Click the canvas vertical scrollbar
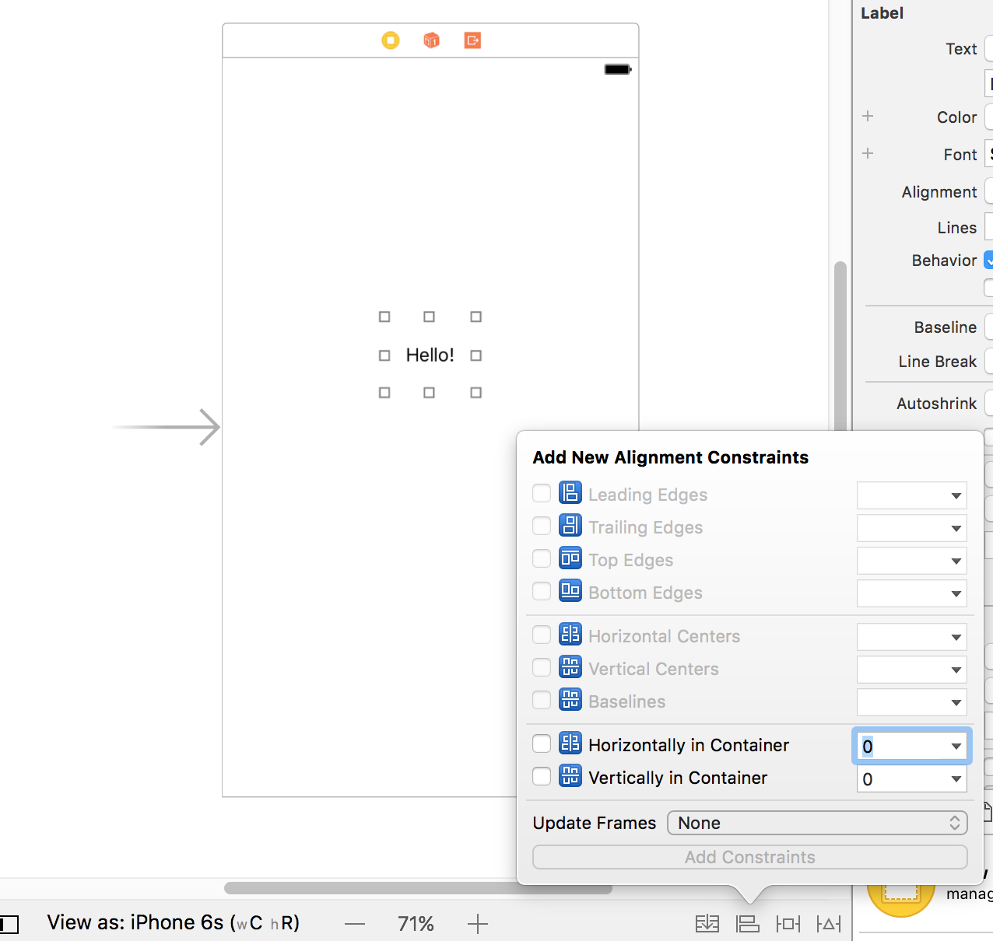The height and width of the screenshot is (941, 993). 840,346
